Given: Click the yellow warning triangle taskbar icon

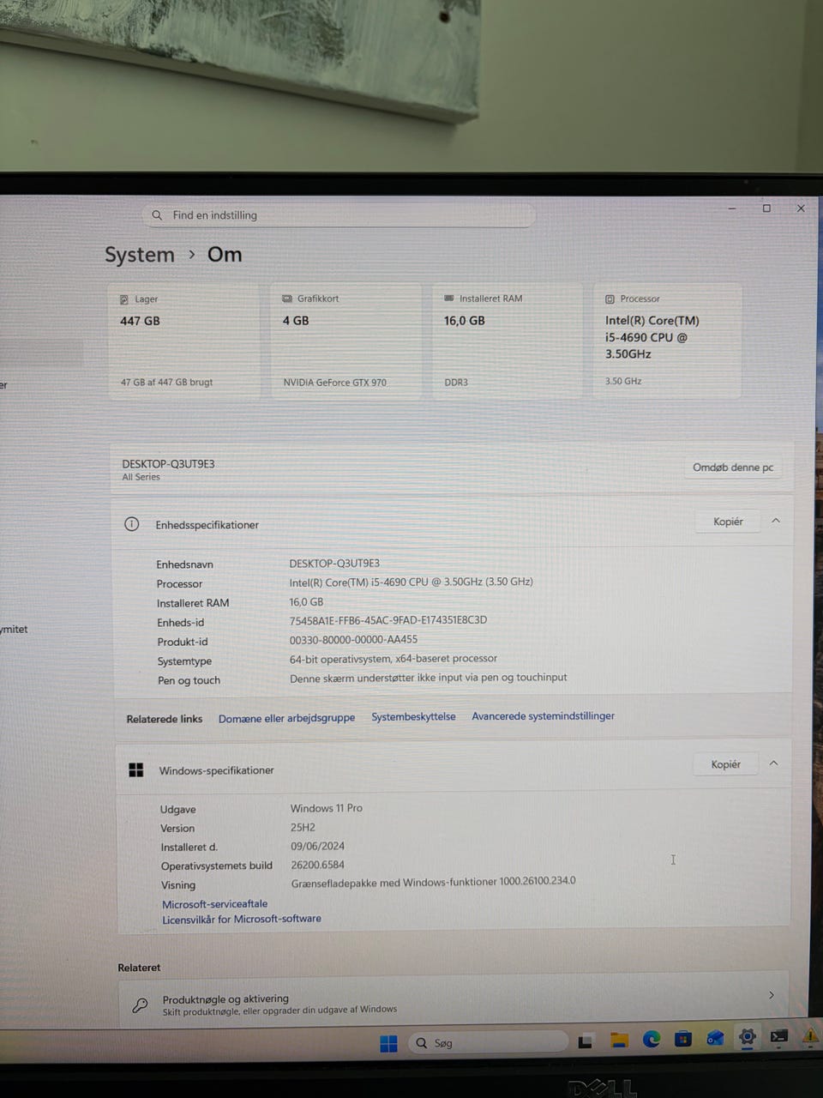Looking at the screenshot, I should click(810, 1035).
